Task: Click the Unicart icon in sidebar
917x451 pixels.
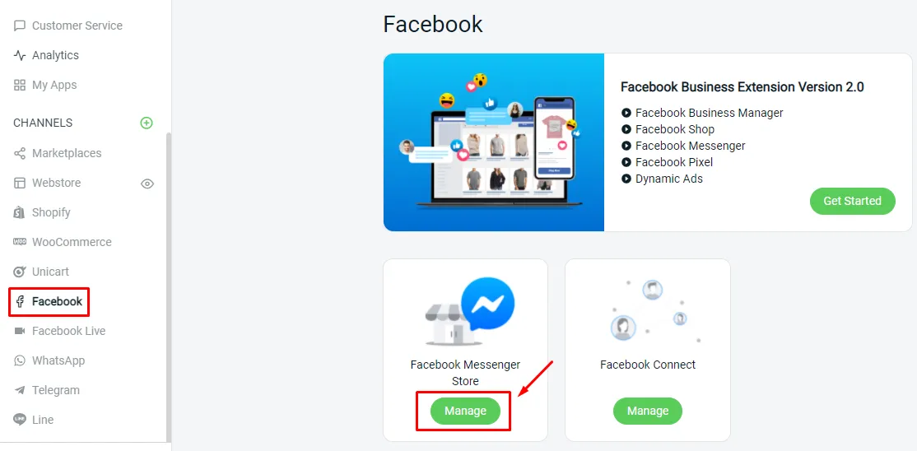Action: (x=19, y=272)
